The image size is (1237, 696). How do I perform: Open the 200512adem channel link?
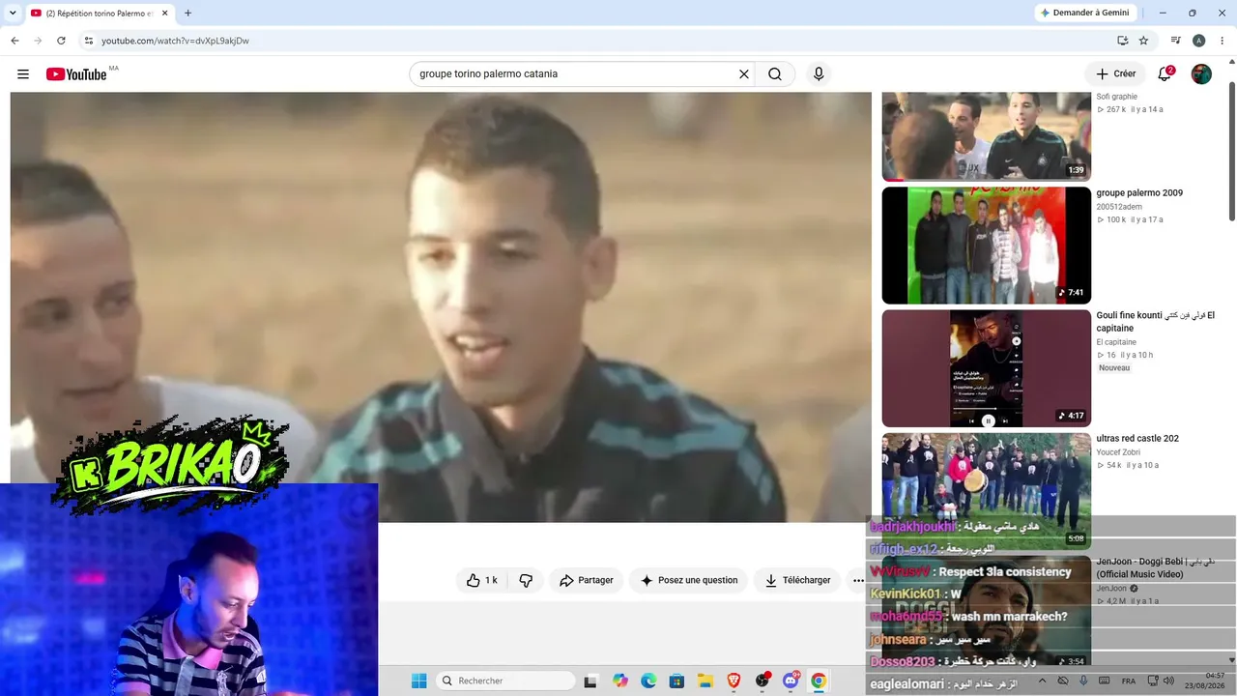pos(1119,207)
